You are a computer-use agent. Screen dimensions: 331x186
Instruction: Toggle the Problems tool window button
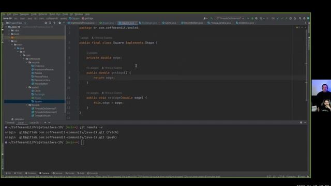(31, 174)
